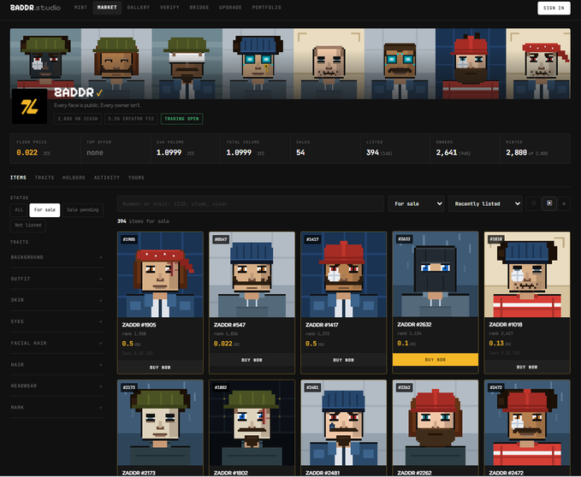Open ZADDR #1417 thumbnail image
The image size is (581, 477).
343,274
